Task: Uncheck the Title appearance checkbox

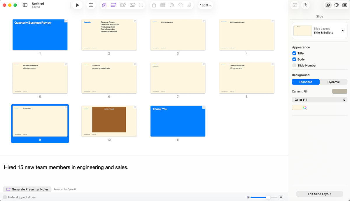Action: [294, 53]
